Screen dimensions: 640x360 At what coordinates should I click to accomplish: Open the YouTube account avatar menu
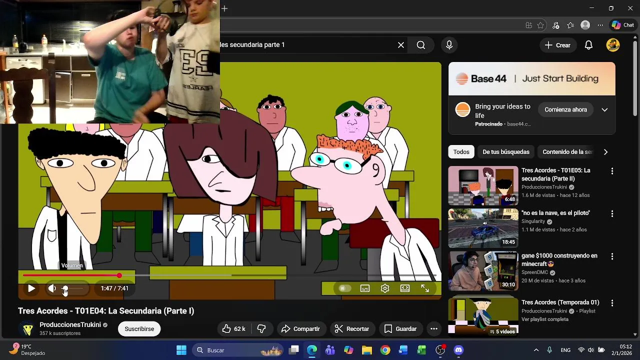(613, 45)
